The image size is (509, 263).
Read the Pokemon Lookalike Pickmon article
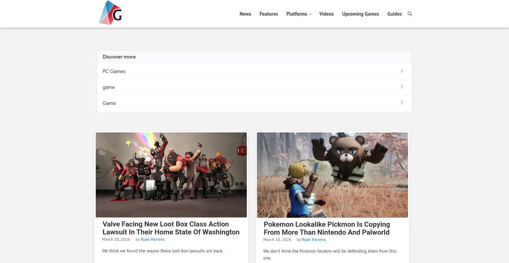pos(327,228)
